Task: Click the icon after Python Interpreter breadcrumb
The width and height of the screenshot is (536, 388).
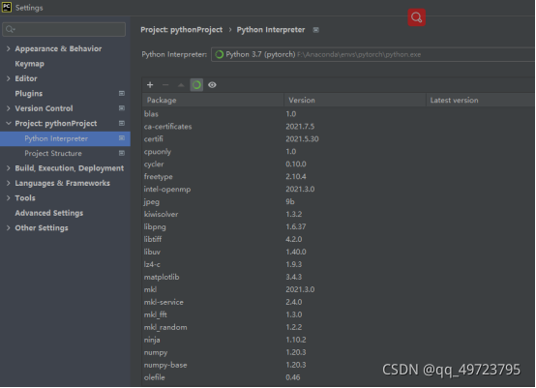Action: tap(315, 30)
